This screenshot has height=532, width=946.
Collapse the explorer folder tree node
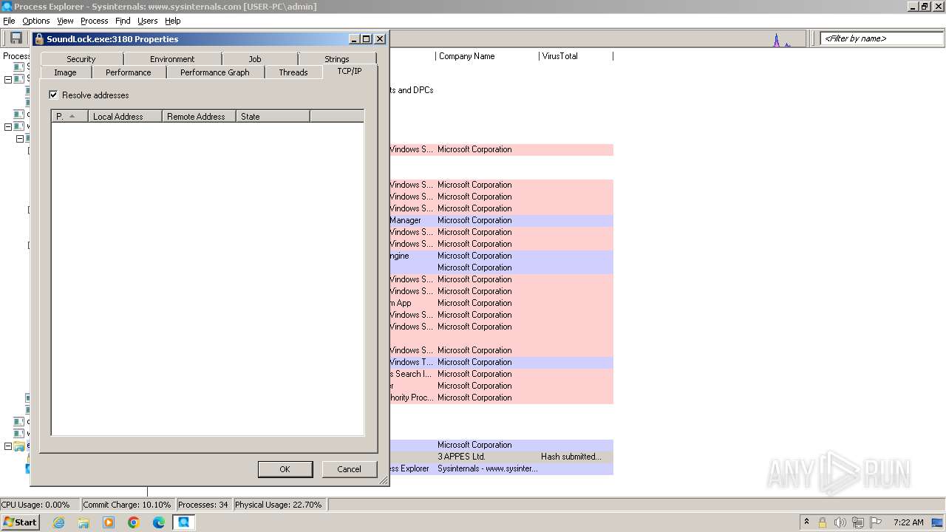[x=8, y=446]
